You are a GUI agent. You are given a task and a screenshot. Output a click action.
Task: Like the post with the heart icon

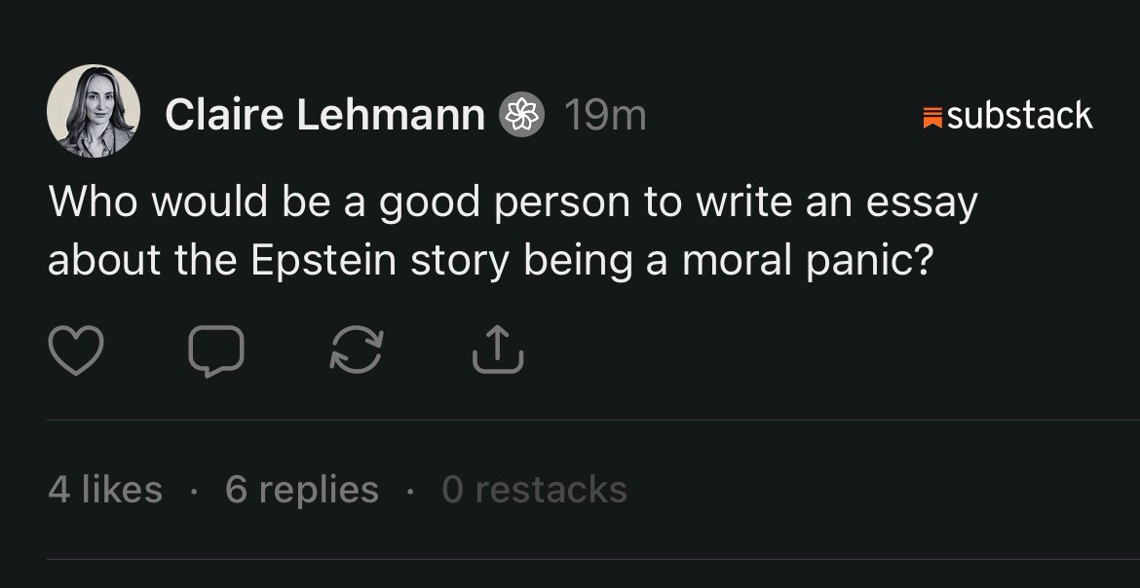75,350
